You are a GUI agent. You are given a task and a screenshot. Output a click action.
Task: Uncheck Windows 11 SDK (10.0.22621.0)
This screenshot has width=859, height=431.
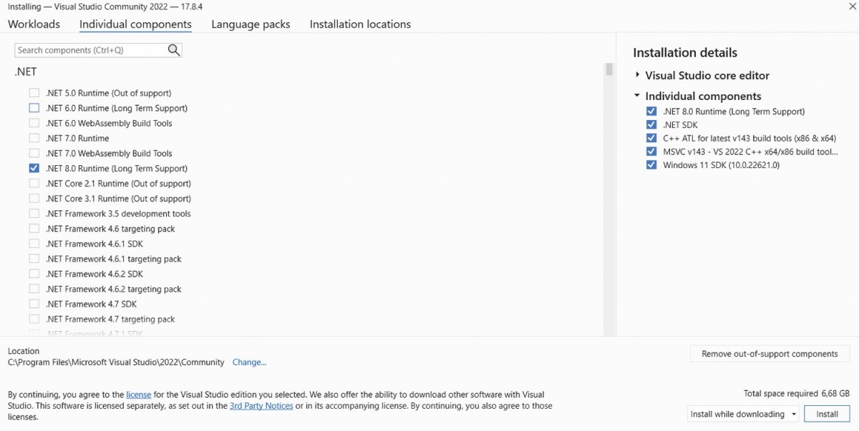[651, 165]
